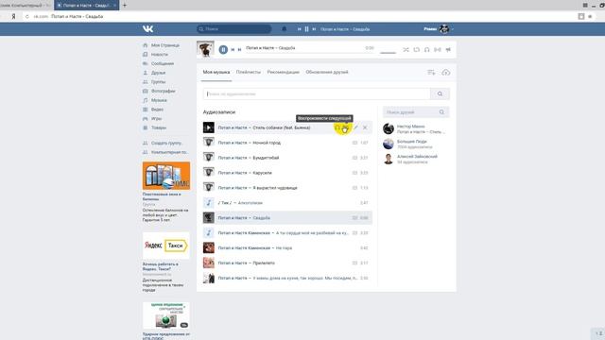This screenshot has height=340, width=605.
Task: Play the Прилелето track
Action: pyautogui.click(x=209, y=263)
